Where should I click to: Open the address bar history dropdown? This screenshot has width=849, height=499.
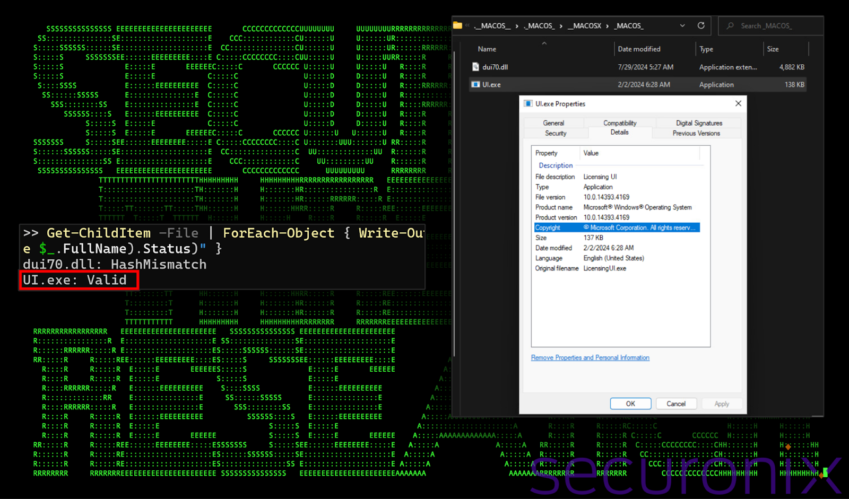tap(682, 25)
